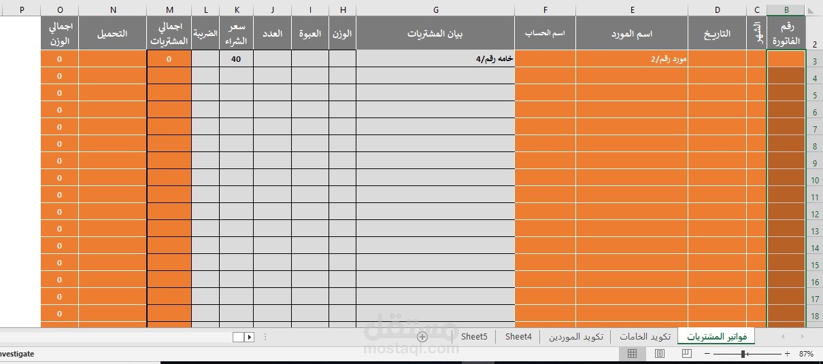
Task: Select column H header
Action: 343,10
